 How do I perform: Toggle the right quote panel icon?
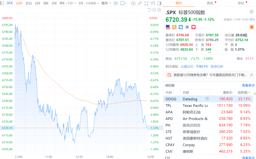pyautogui.click(x=159, y=3)
